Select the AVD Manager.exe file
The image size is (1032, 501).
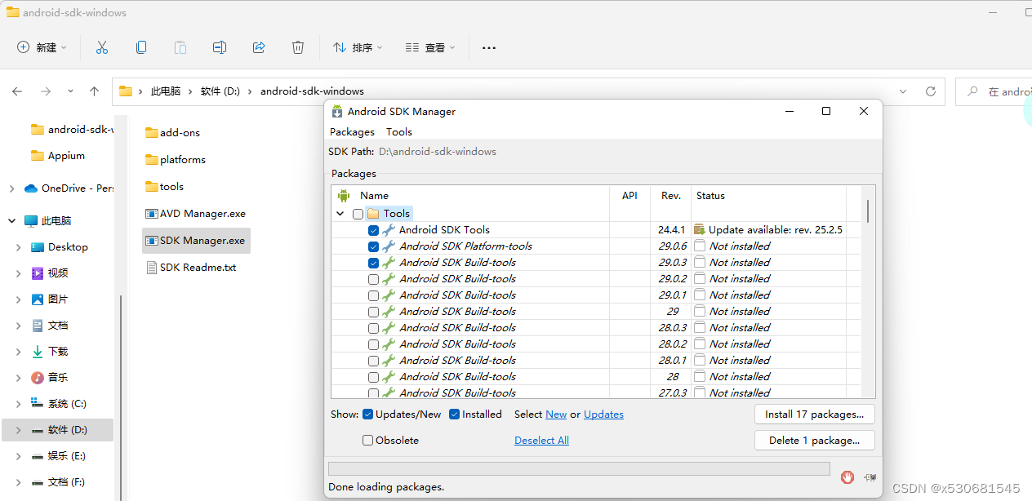pos(195,213)
